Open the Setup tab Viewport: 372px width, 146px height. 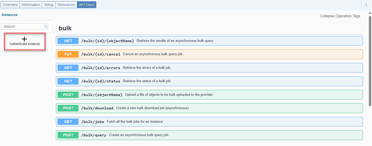point(49,5)
